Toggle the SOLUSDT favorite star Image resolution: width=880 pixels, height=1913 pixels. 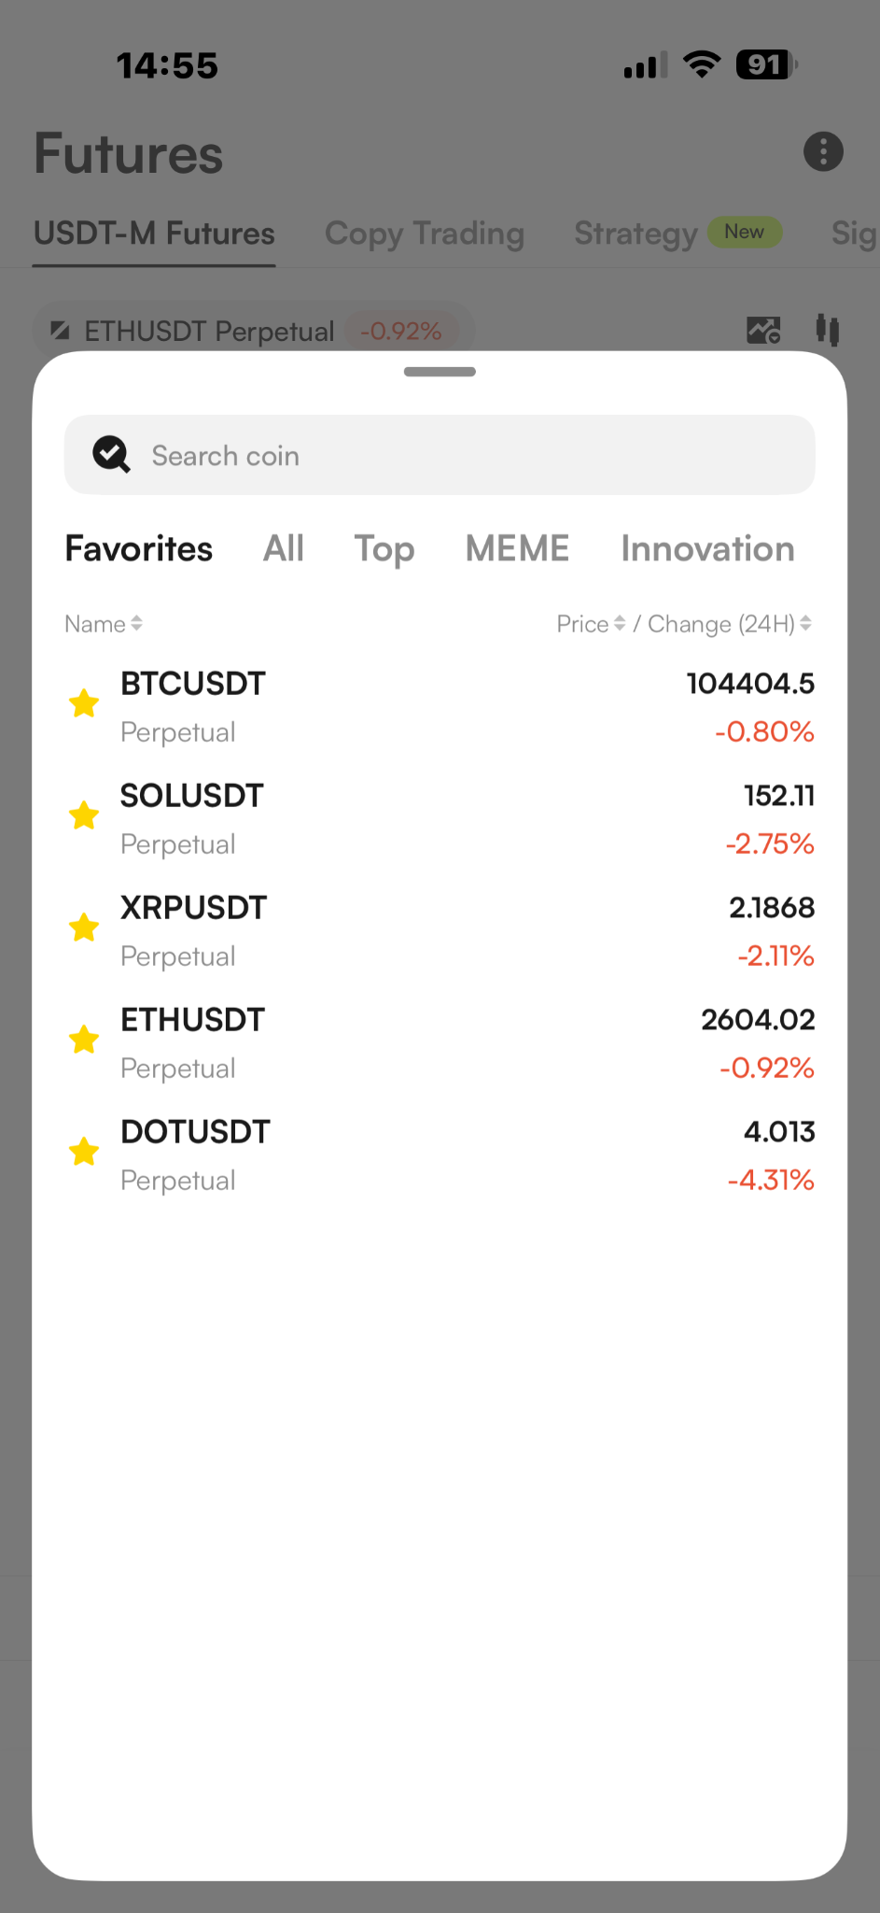84,815
